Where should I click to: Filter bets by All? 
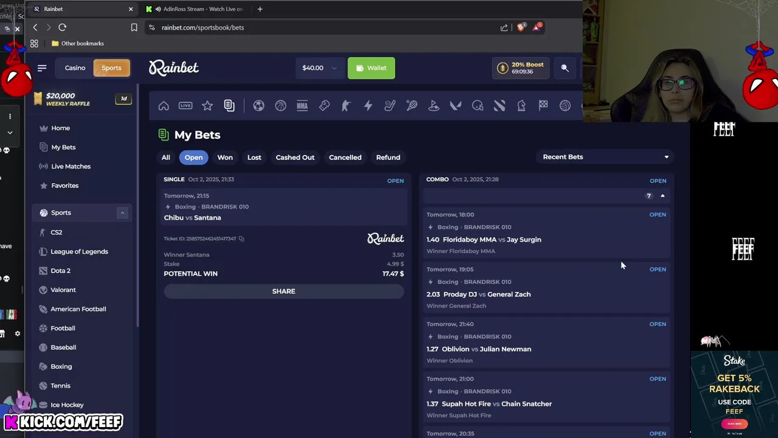coord(166,158)
